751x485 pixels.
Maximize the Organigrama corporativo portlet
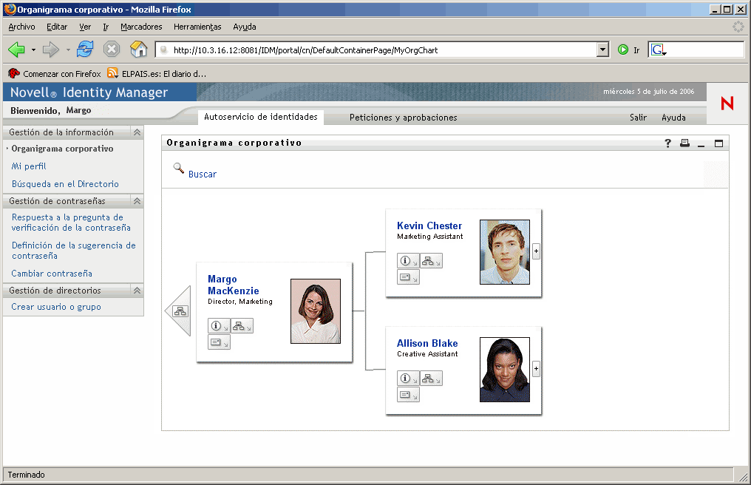(x=718, y=143)
